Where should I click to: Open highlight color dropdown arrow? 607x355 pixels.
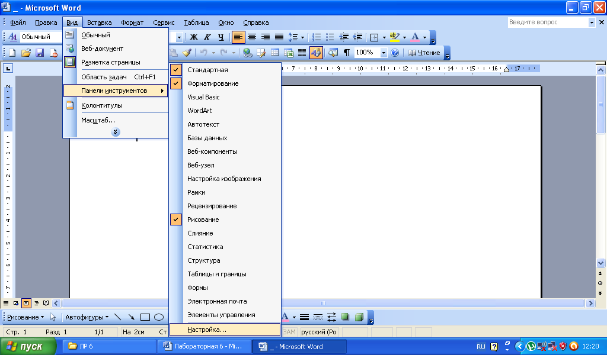click(404, 37)
